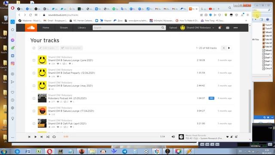
Task: Open the Windows Start button
Action: [4, 151]
